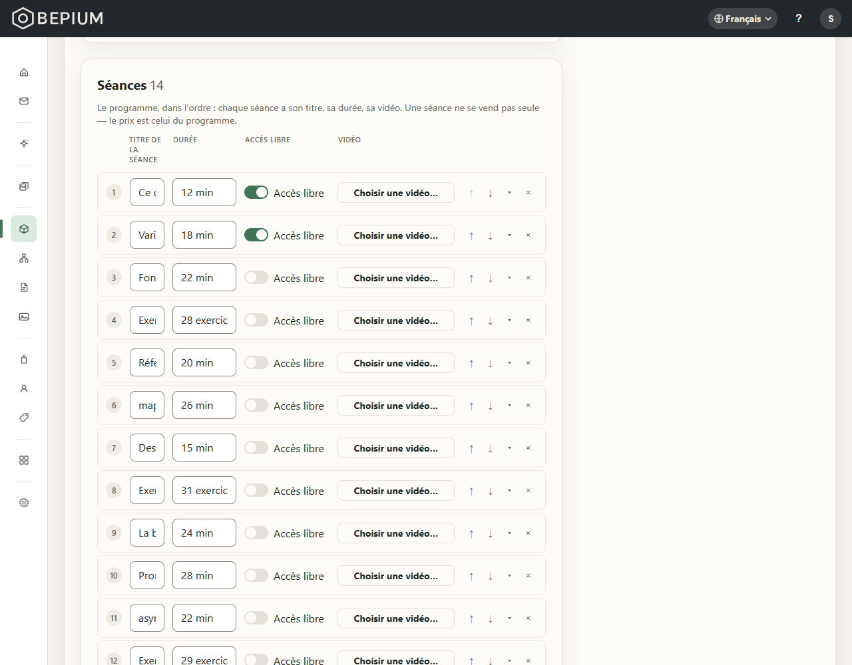
Task: Edit the 26 min duration field
Action: point(204,405)
